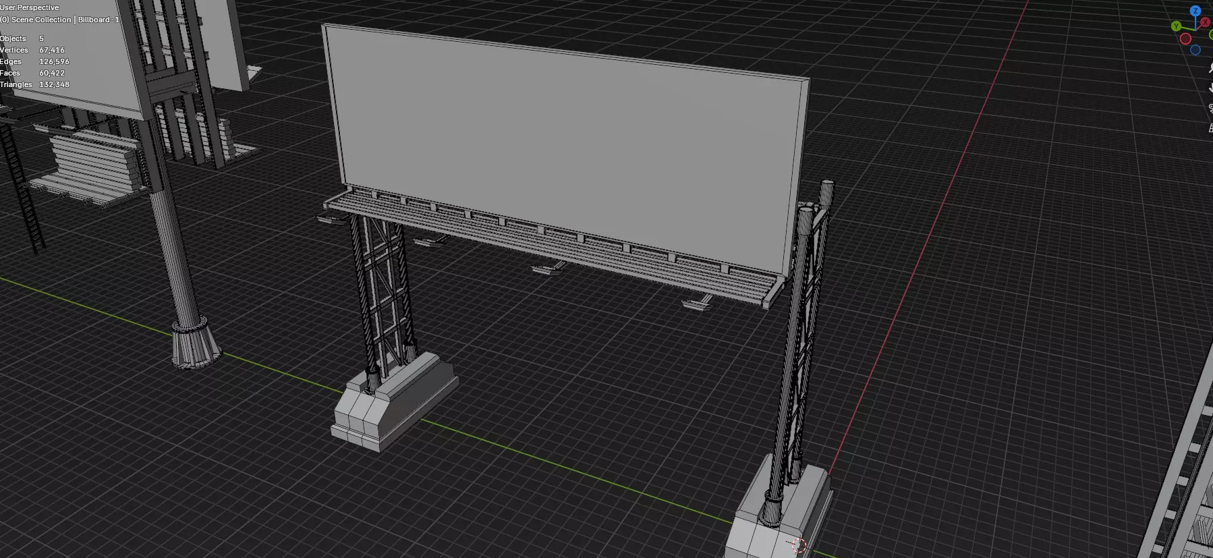Click the 'User Perspective' viewport label

tap(30, 7)
